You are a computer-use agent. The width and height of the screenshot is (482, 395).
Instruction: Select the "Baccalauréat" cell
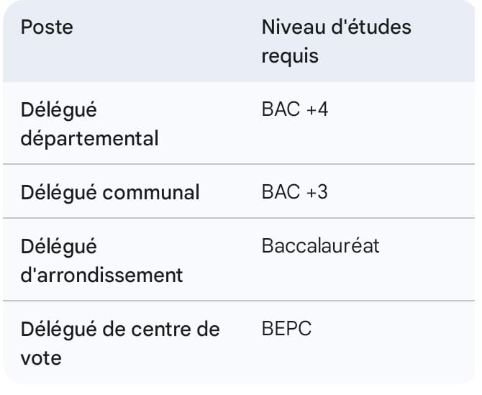click(320, 246)
